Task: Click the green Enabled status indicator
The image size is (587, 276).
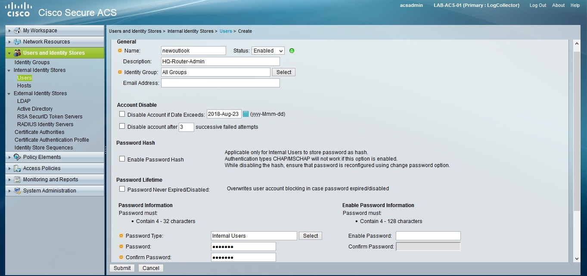Action: [x=292, y=51]
